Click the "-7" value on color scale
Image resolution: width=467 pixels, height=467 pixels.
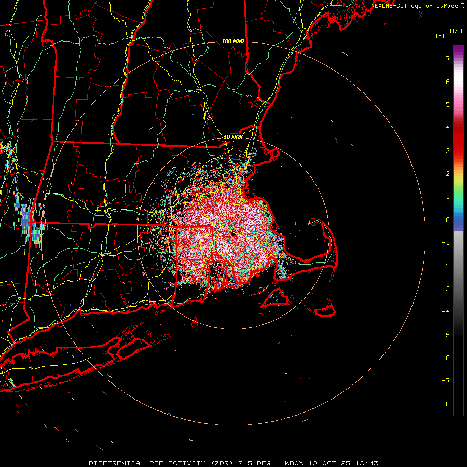click(x=446, y=381)
